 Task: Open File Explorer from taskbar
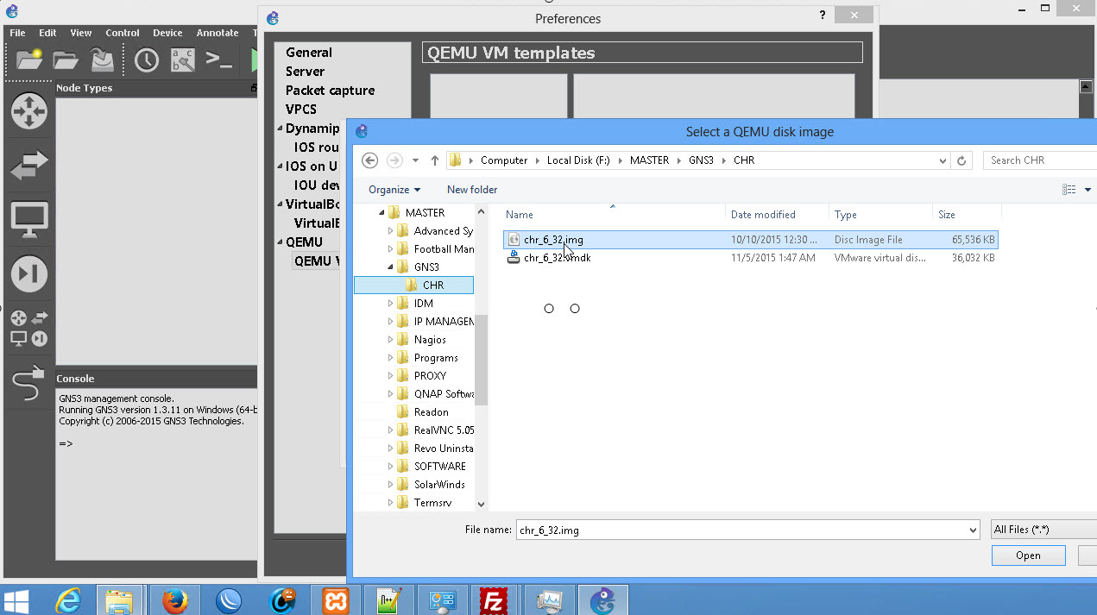click(x=119, y=600)
